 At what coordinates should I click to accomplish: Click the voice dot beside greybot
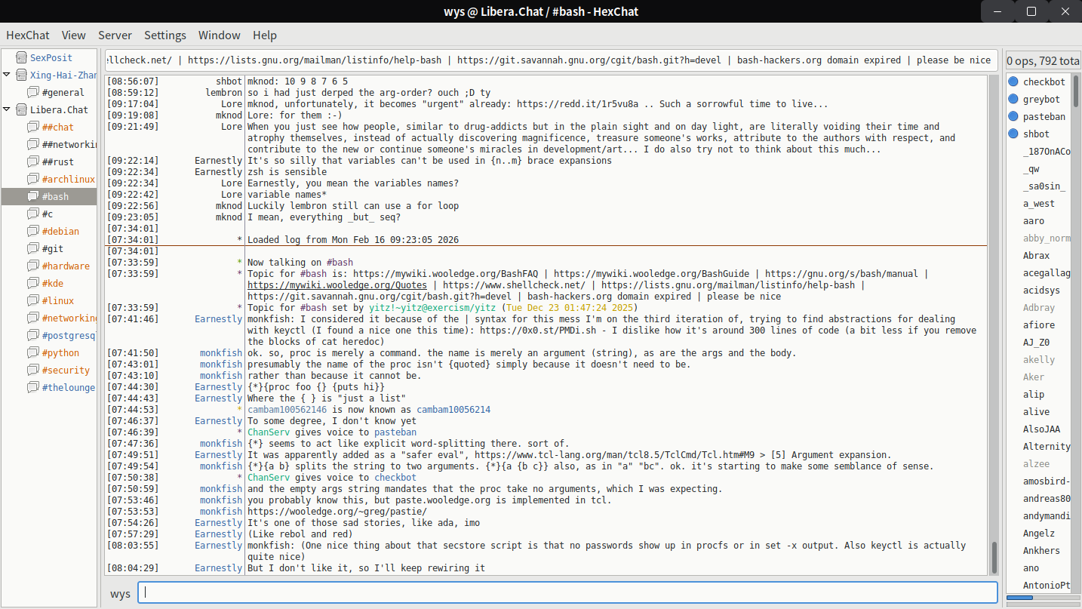click(1013, 99)
